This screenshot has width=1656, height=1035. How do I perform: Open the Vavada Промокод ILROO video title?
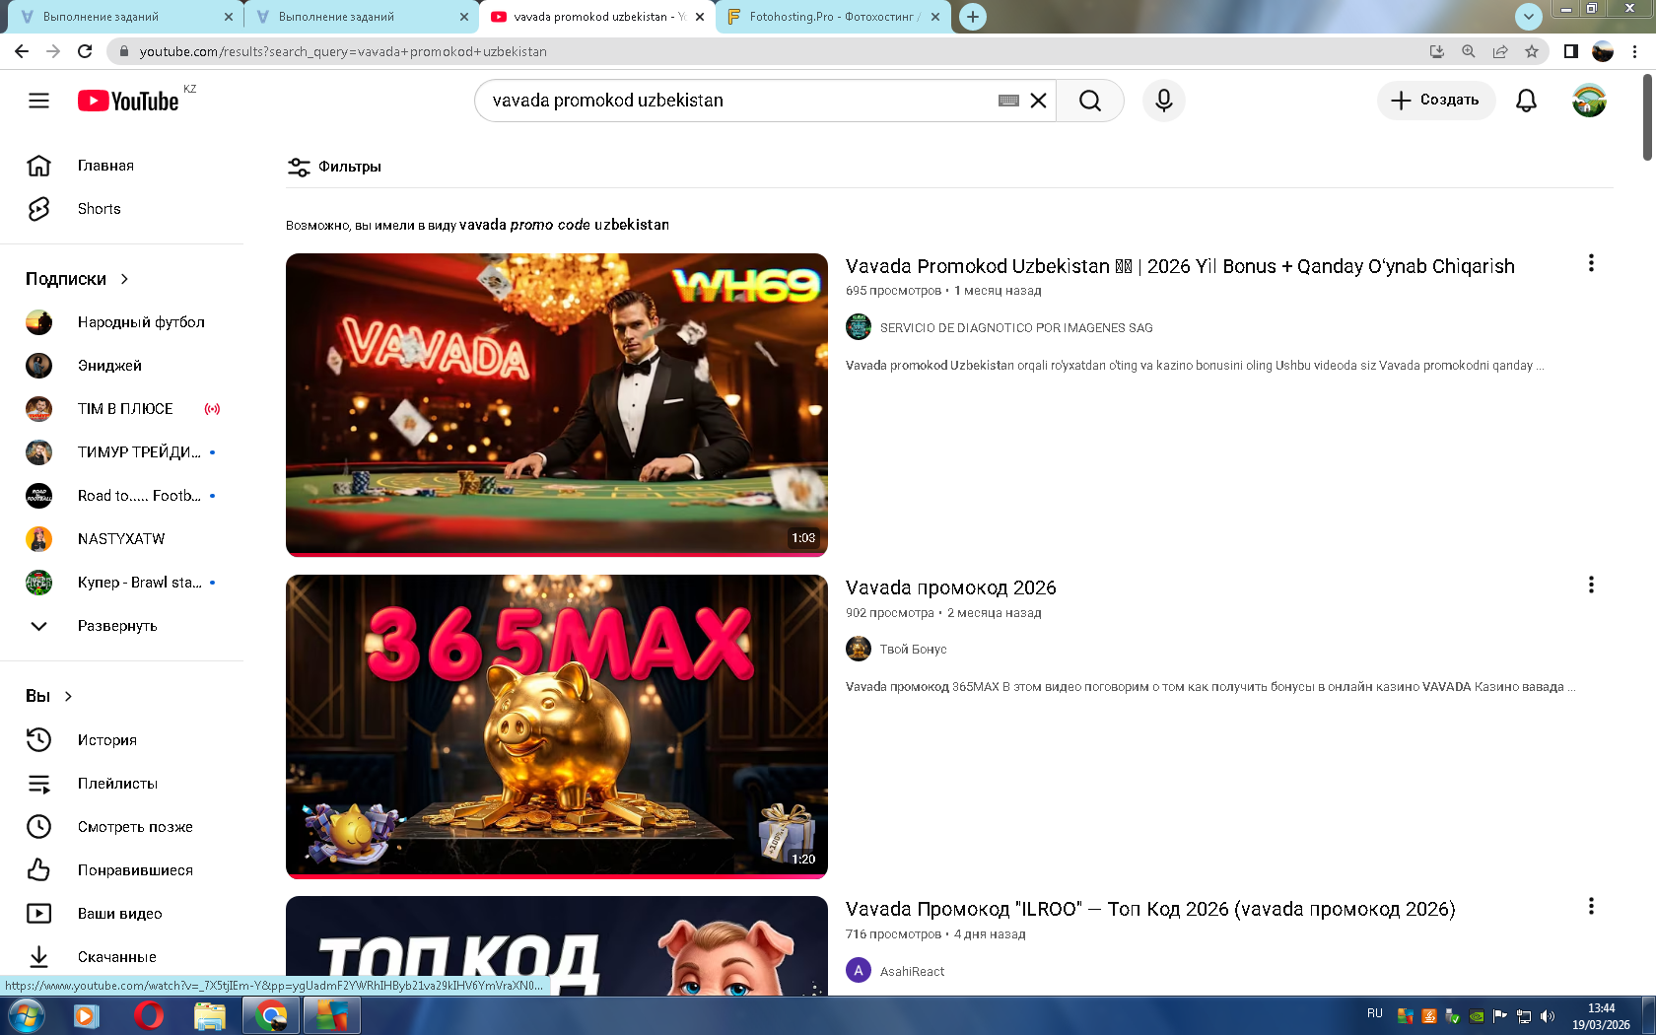coord(1150,909)
